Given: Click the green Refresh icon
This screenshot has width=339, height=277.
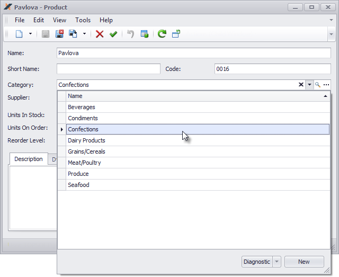Looking at the screenshot, I should pos(162,34).
